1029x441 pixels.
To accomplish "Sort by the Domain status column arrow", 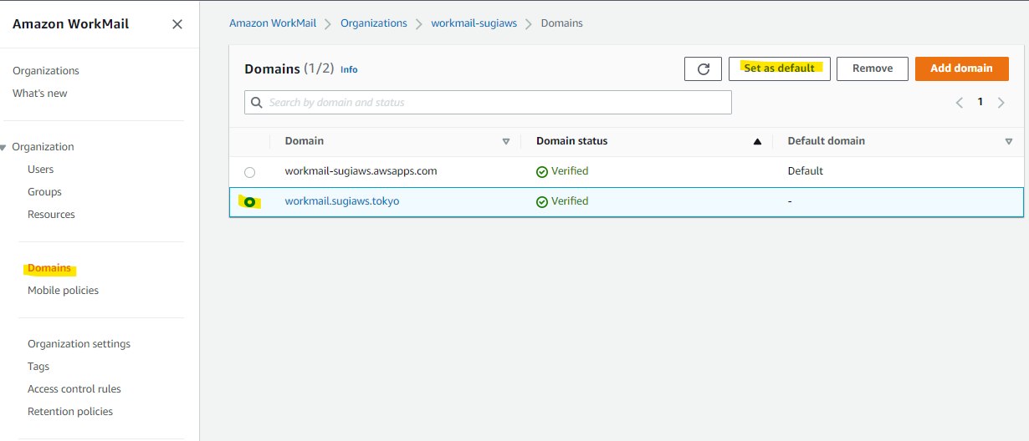I will (x=757, y=142).
